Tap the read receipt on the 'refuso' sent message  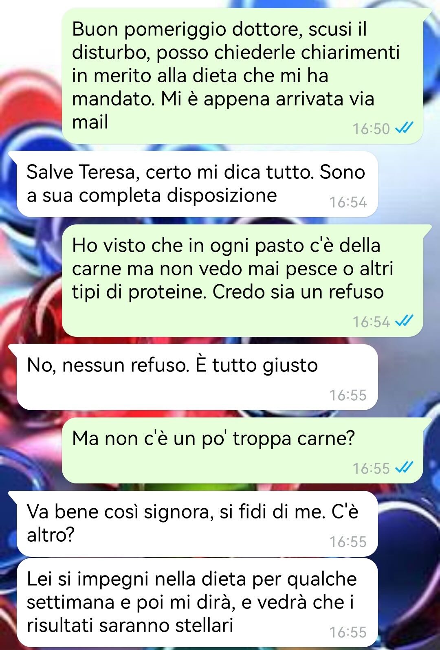pyautogui.click(x=405, y=321)
